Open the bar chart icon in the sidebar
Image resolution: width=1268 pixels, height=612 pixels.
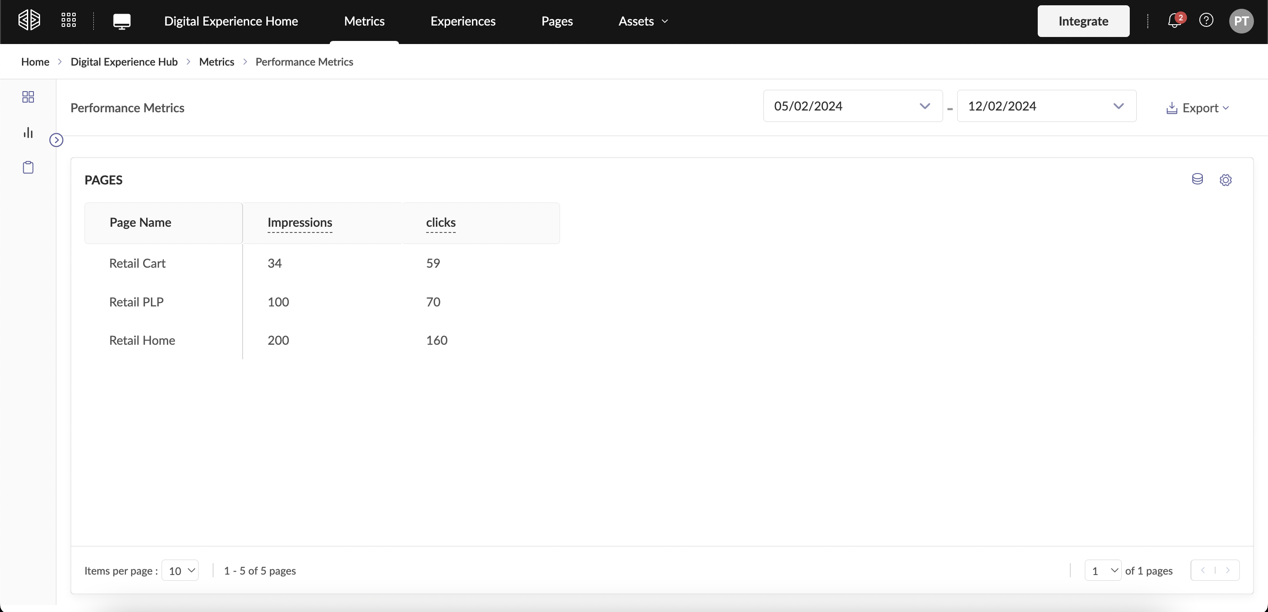(28, 133)
